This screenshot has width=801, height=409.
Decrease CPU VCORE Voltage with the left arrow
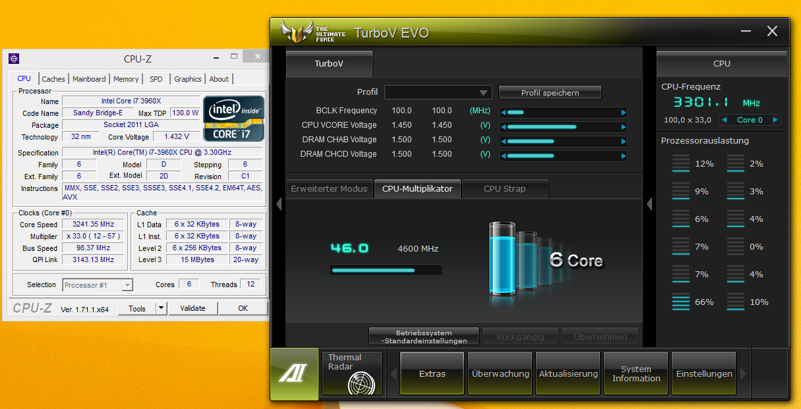point(504,127)
